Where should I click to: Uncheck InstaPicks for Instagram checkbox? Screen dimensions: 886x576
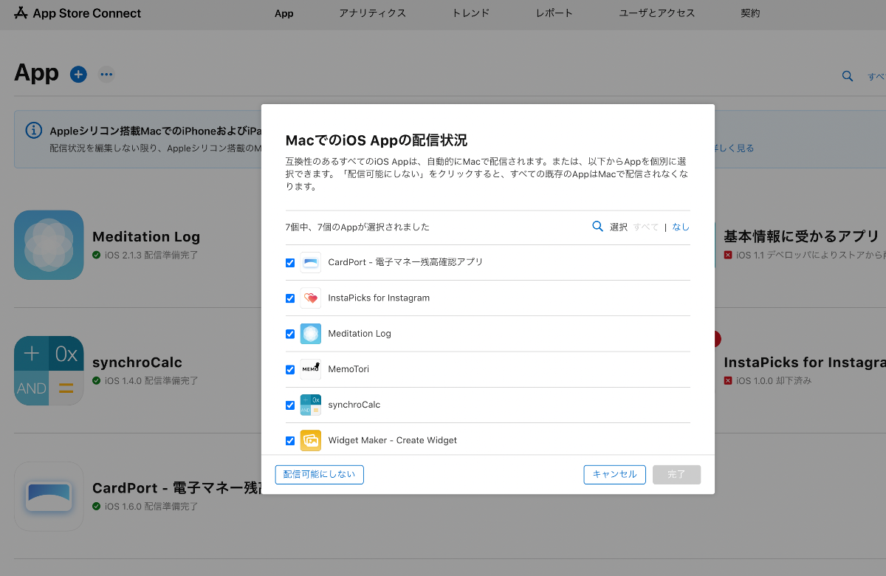[x=290, y=298]
